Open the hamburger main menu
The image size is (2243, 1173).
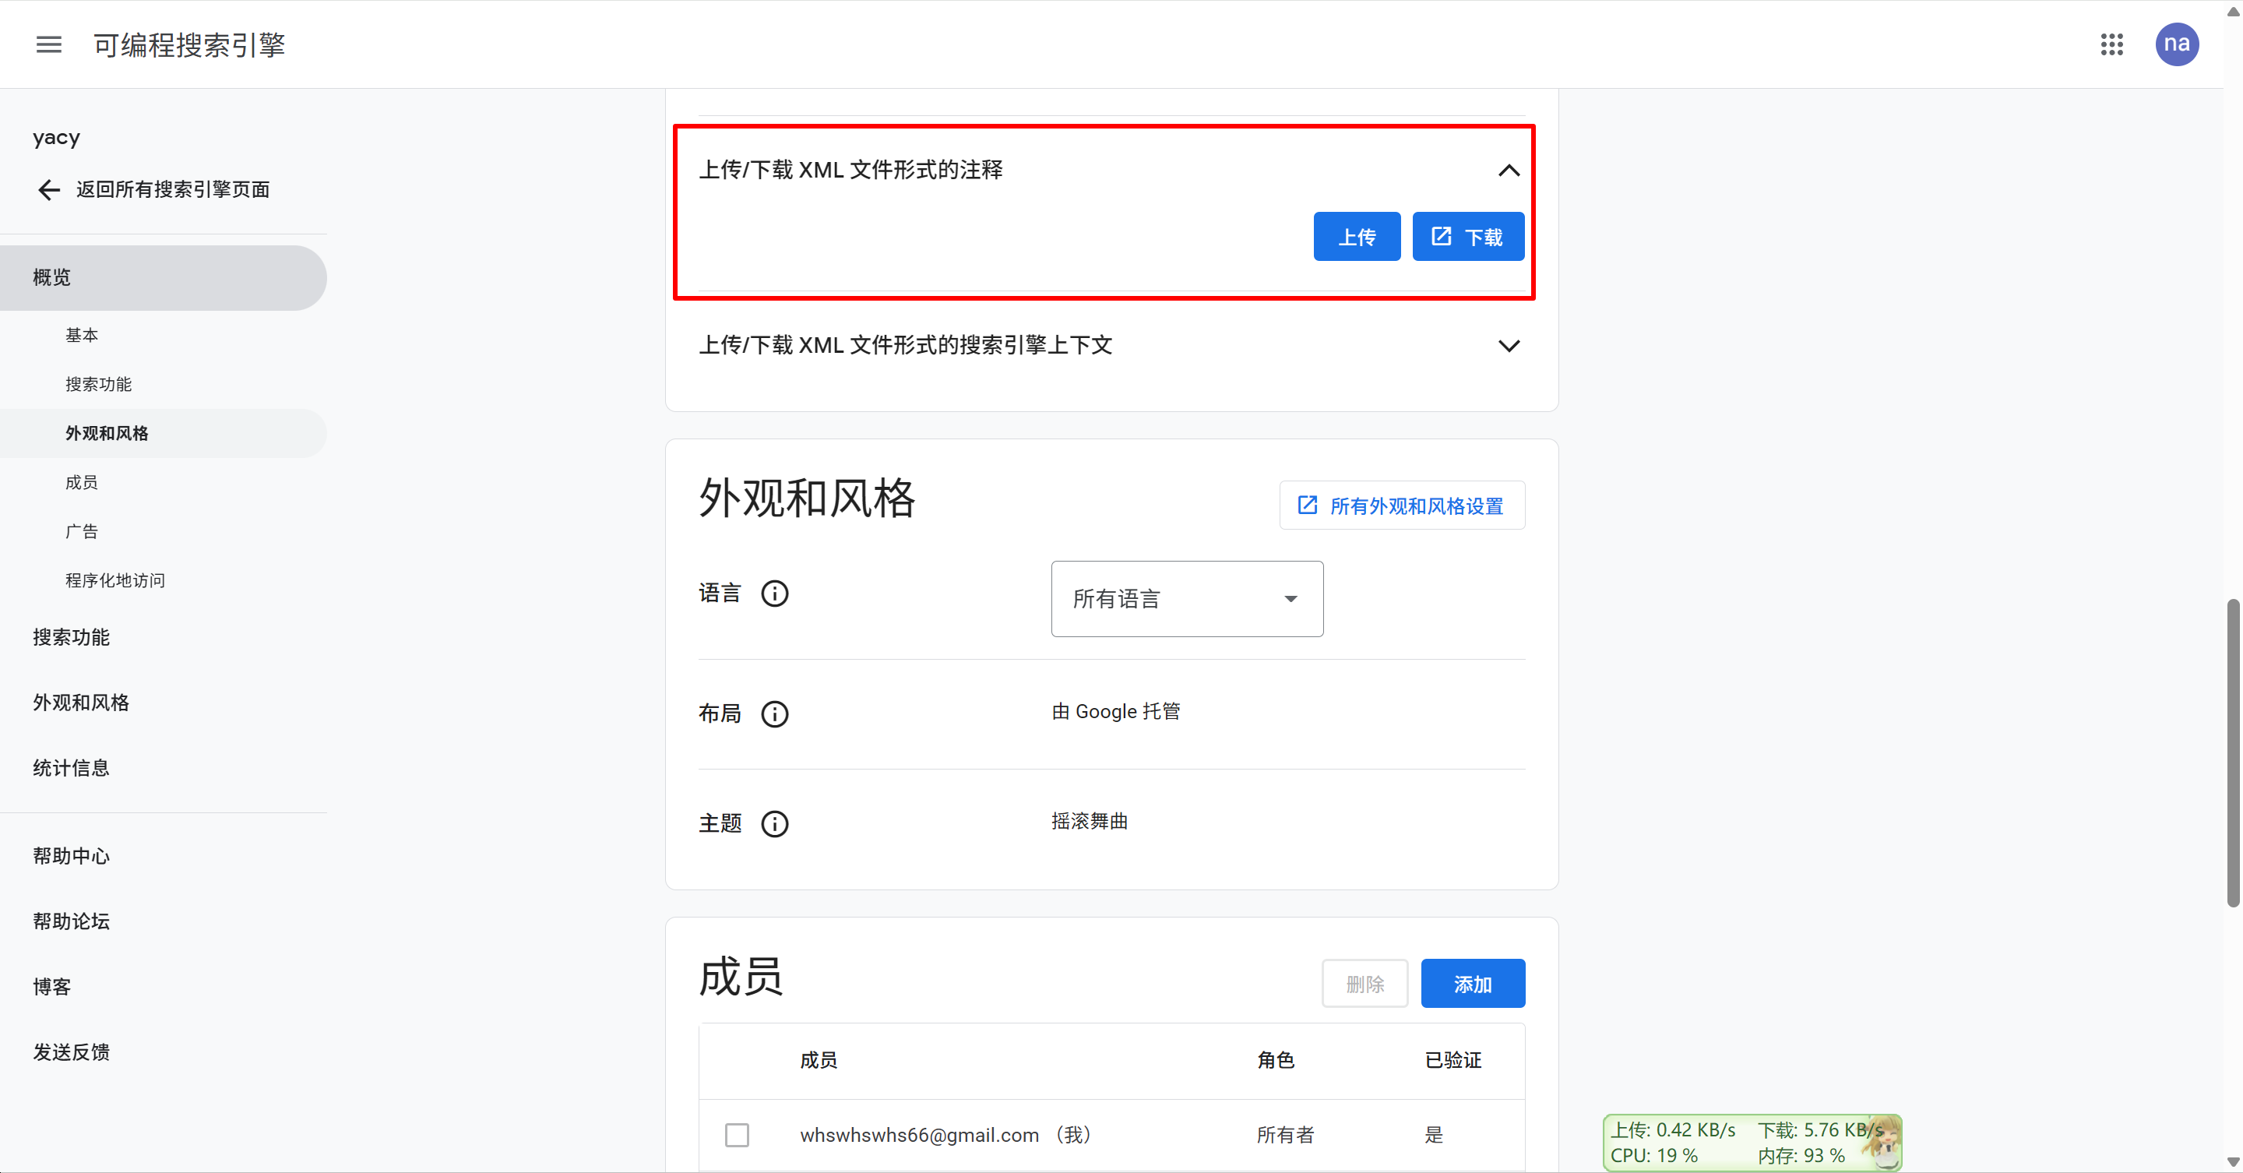coord(49,44)
